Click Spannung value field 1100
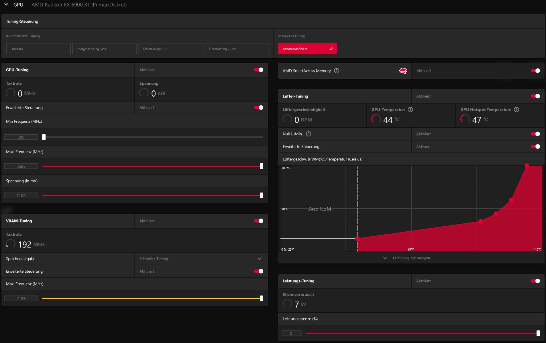 21,195
